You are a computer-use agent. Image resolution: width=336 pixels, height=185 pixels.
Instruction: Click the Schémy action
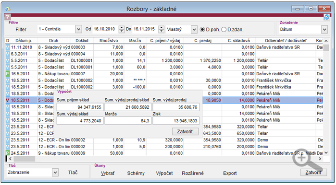point(136,173)
